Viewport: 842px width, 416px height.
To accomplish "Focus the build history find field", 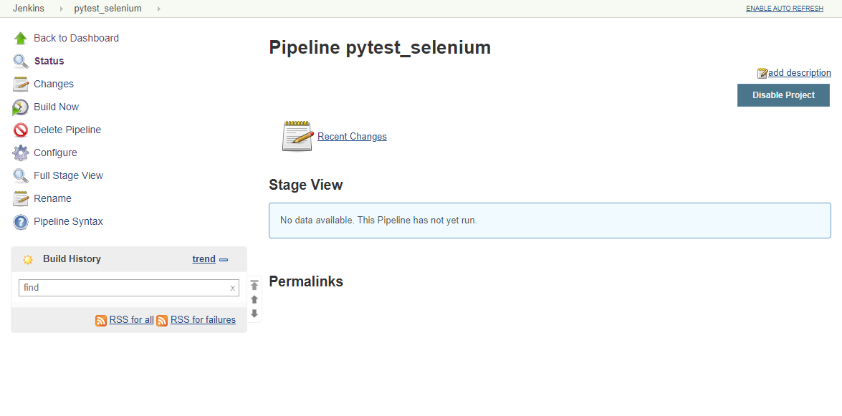I will [x=123, y=288].
